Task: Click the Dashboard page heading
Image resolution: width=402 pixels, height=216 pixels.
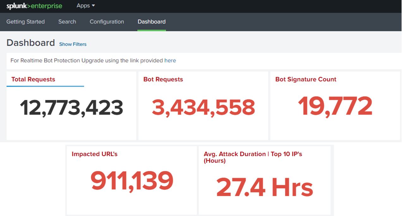Action: pyautogui.click(x=31, y=43)
